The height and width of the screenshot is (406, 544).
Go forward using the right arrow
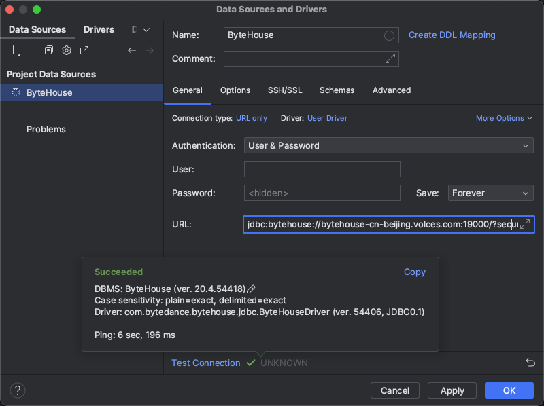[150, 50]
